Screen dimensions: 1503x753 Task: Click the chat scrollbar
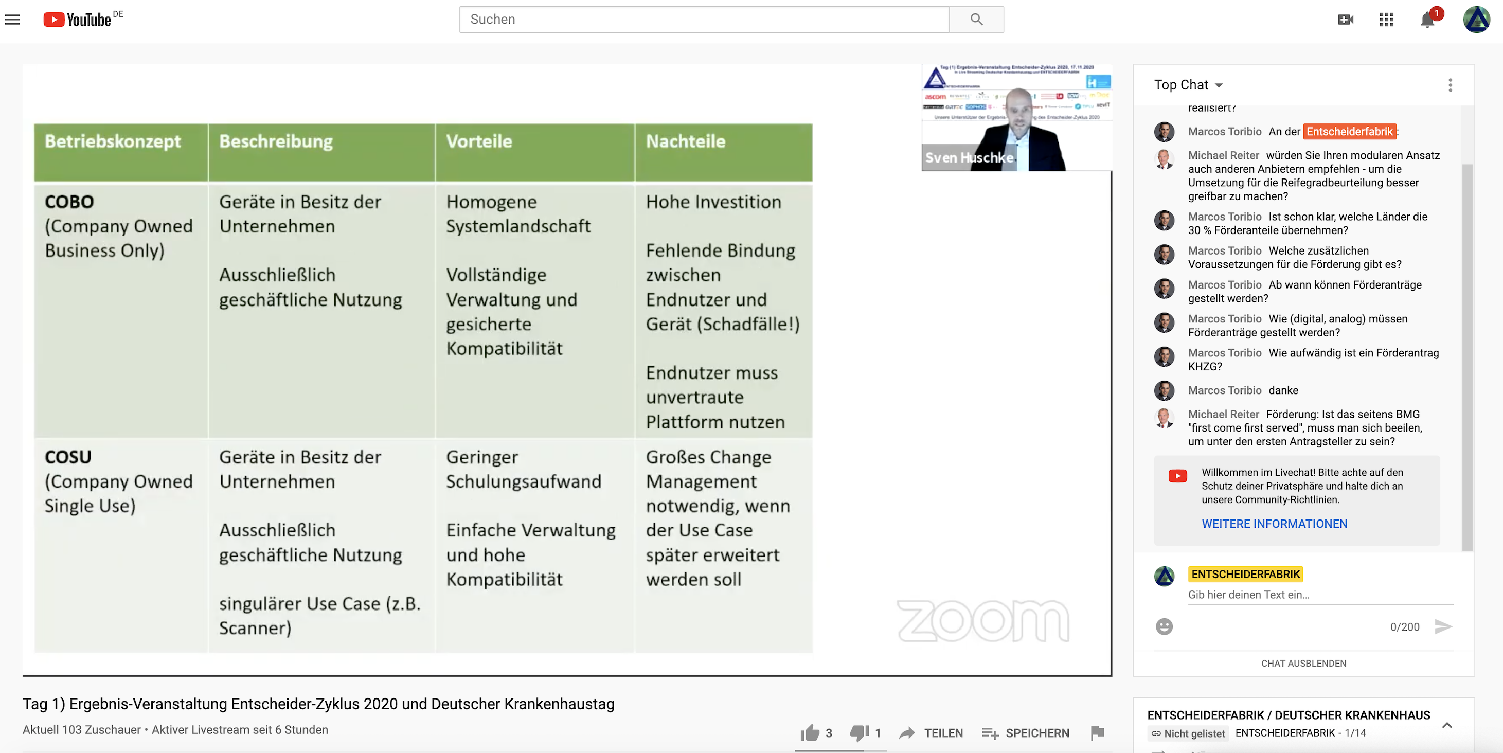[x=1467, y=357]
